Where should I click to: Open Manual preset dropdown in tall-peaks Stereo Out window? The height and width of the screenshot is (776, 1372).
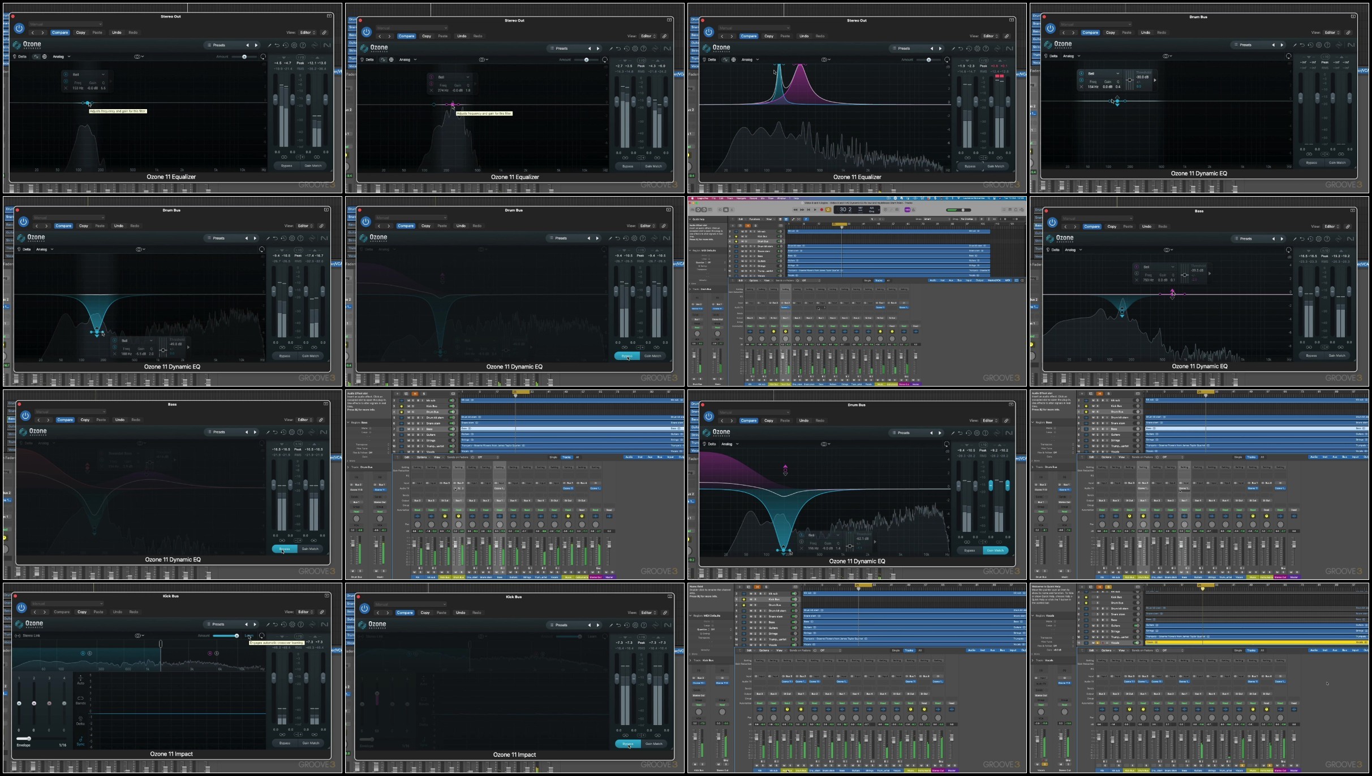[x=754, y=28]
